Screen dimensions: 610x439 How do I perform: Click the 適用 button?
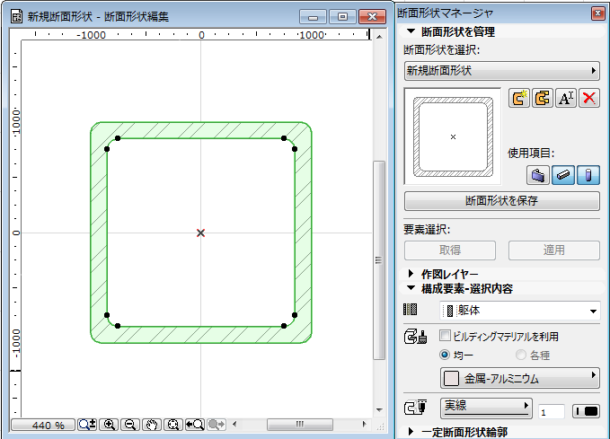[x=554, y=250]
